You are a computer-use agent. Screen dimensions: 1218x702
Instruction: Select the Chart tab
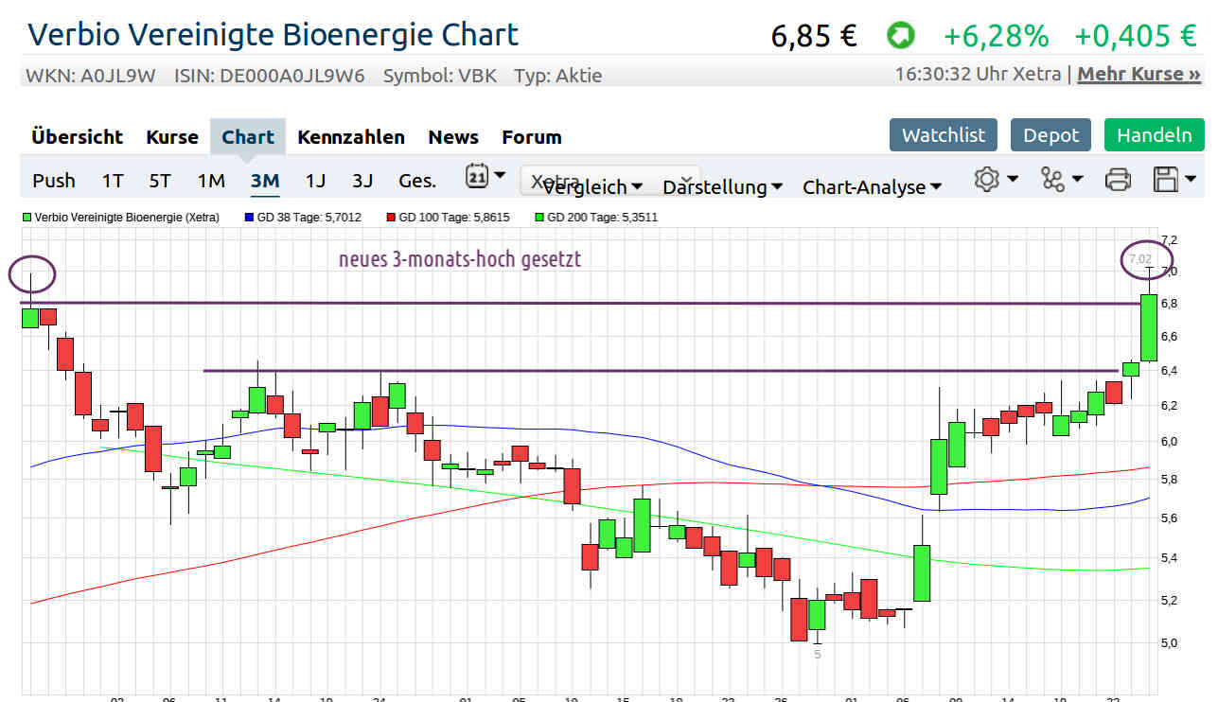point(248,137)
